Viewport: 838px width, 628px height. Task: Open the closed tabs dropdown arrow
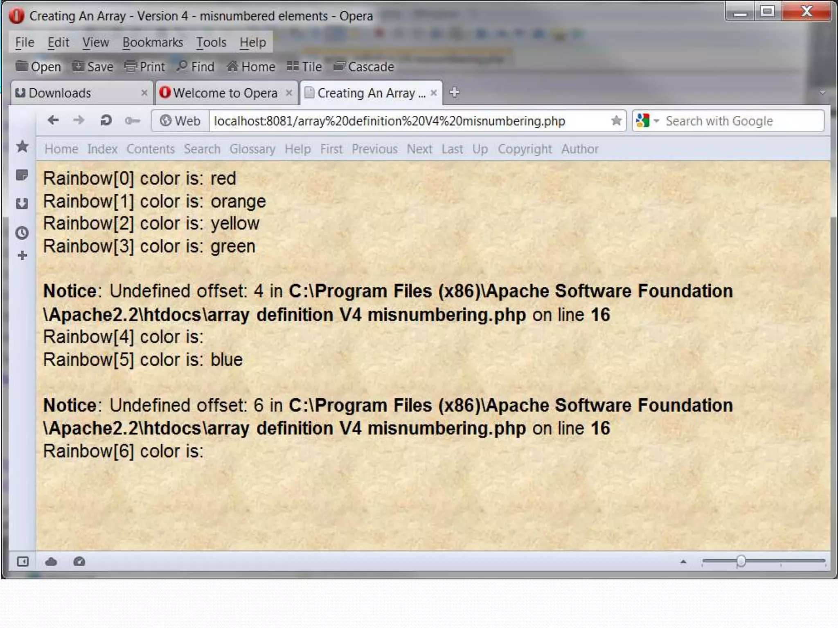click(822, 92)
